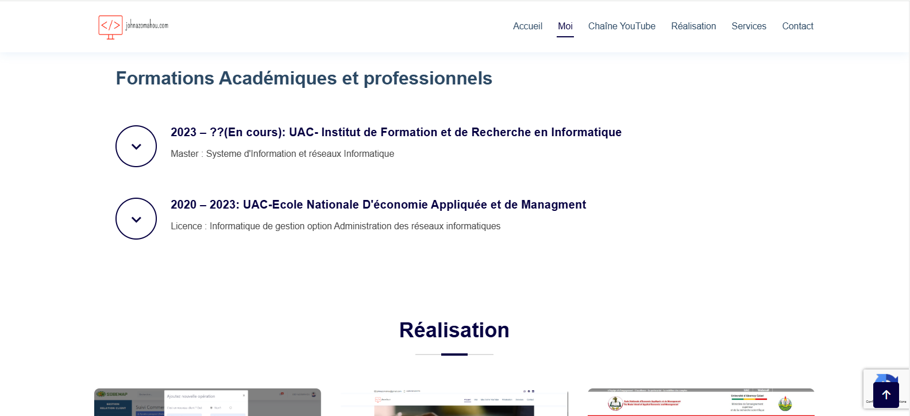Click the UAC- Institut de Formation title
Screen dimensions: 910x416
[396, 132]
